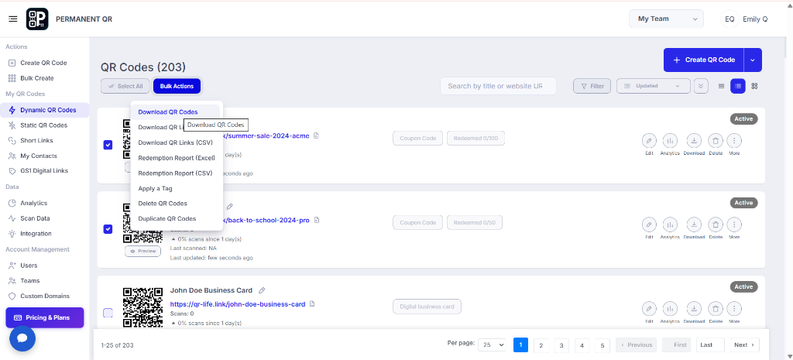Click the Create QR Code blue button
Screen dimensions: 793x360
pyautogui.click(x=703, y=60)
